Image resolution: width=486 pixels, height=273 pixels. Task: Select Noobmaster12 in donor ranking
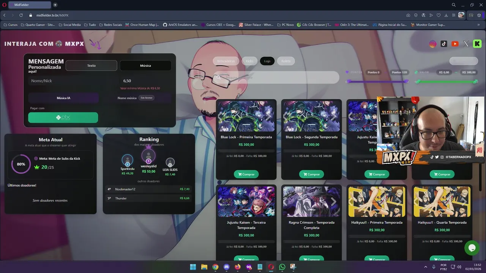click(149, 189)
